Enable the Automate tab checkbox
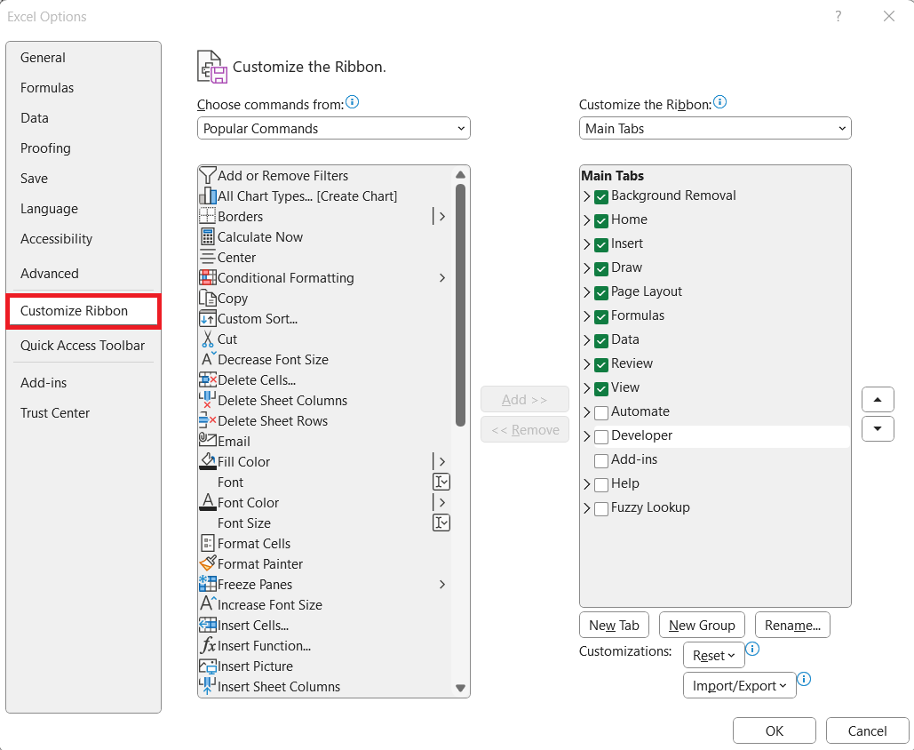This screenshot has width=914, height=750. tap(601, 413)
